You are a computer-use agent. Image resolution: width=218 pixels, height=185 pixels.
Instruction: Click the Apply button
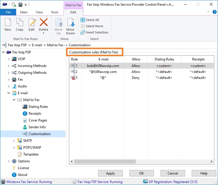click(110, 173)
